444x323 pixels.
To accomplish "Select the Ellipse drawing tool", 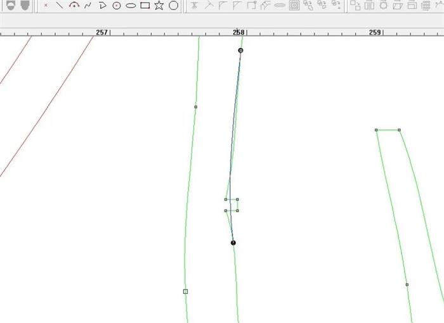I will coord(131,5).
